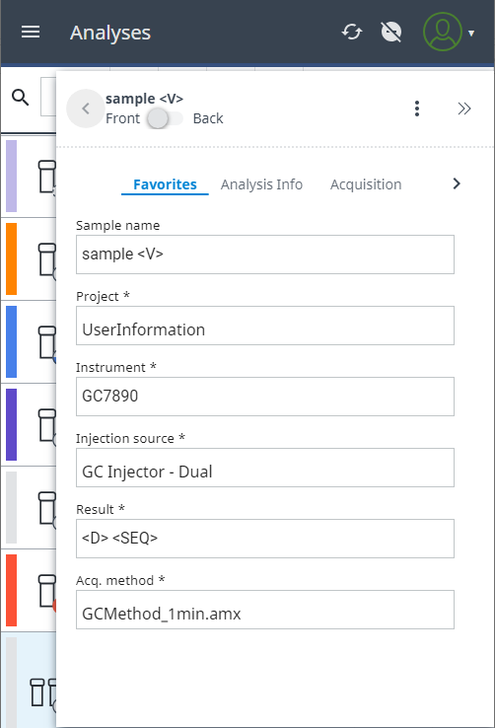Screen dimensions: 495x728
Task: Click the Sample name input field
Action: pos(265,255)
